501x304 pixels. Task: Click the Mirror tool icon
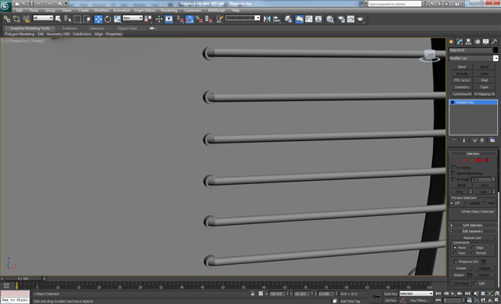coord(267,19)
